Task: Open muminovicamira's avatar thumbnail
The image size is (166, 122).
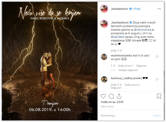Action: click(x=104, y=57)
